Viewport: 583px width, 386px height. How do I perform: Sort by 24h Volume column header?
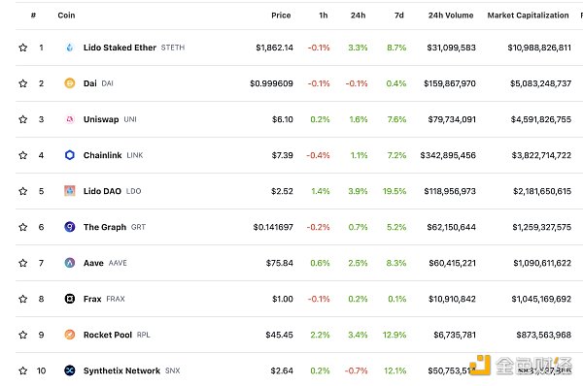[451, 16]
